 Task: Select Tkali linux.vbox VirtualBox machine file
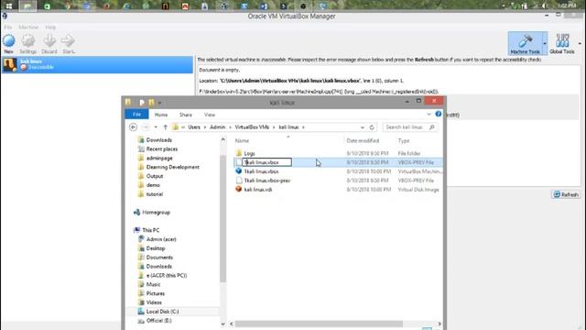pyautogui.click(x=261, y=171)
